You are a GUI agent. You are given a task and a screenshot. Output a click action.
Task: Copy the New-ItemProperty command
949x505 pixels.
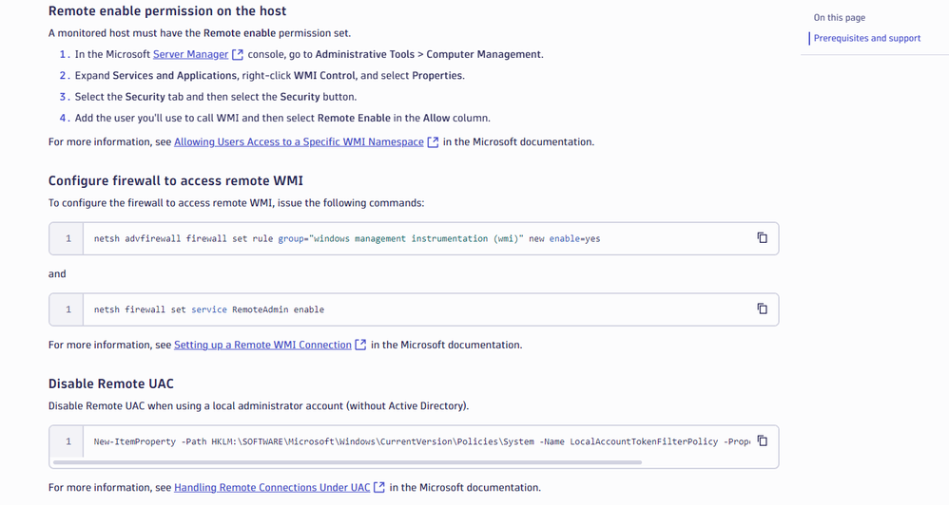pyautogui.click(x=762, y=440)
